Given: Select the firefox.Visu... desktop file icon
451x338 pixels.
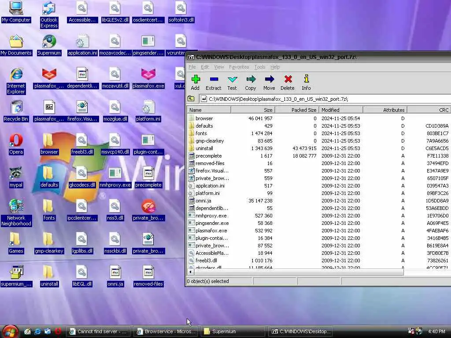Looking at the screenshot, I should [82, 111].
